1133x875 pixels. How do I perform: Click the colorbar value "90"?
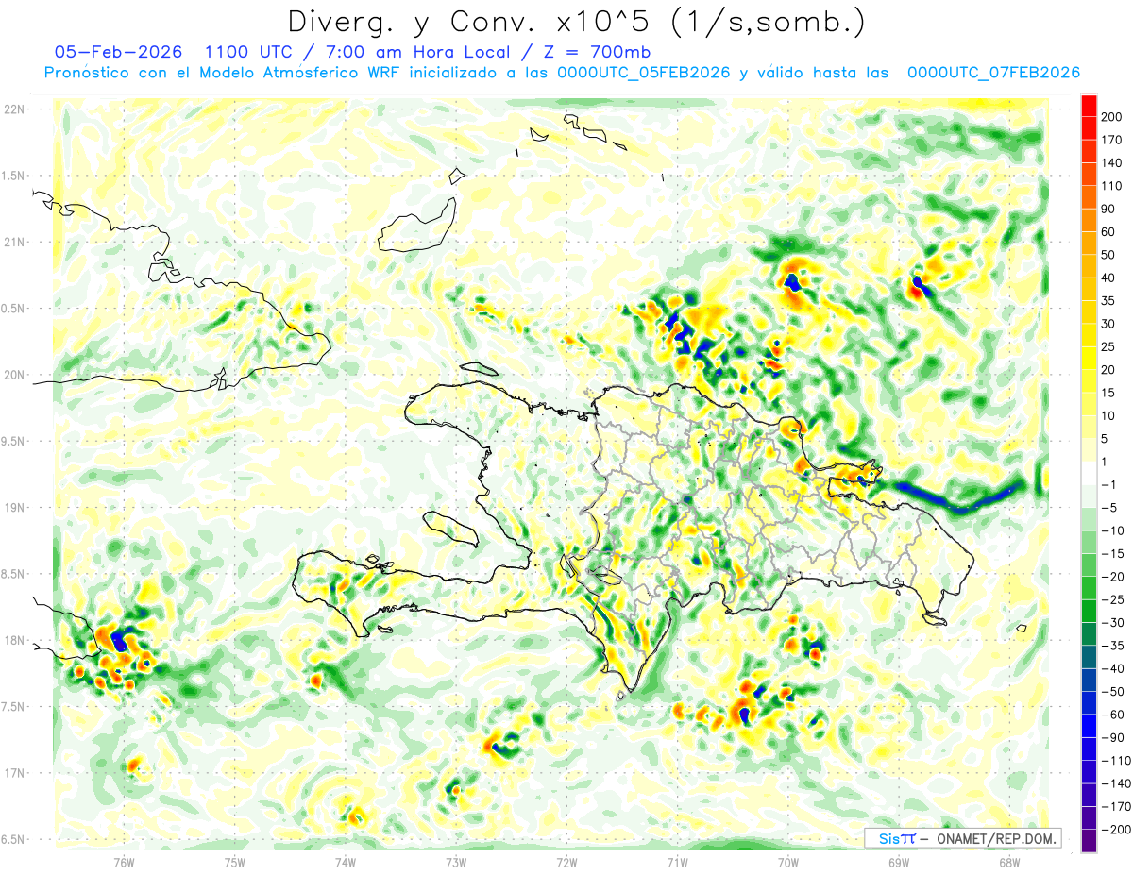tap(1108, 209)
